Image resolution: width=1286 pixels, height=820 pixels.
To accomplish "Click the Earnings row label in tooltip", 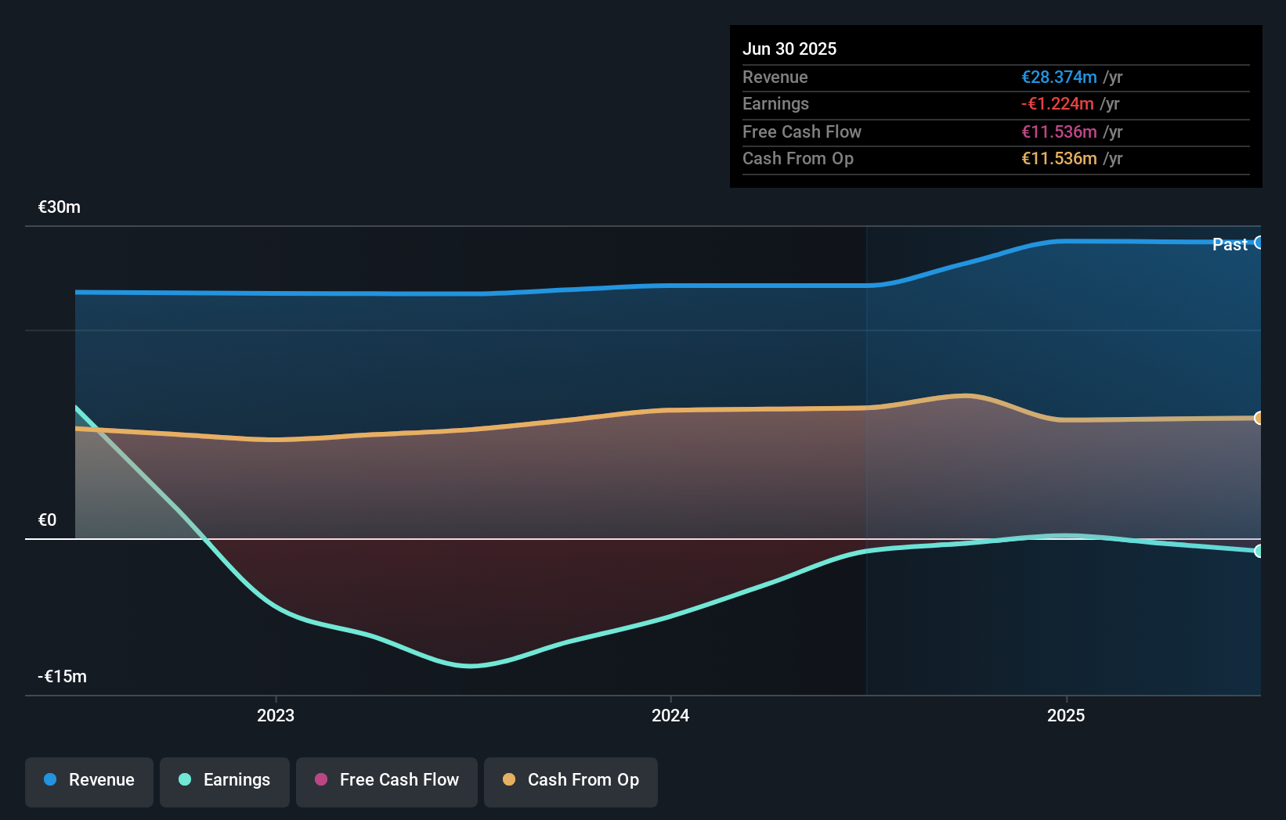I will point(775,103).
